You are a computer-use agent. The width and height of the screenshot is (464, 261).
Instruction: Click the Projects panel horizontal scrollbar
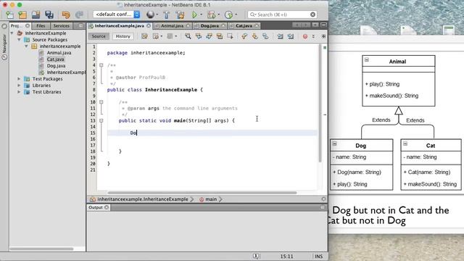(x=42, y=249)
